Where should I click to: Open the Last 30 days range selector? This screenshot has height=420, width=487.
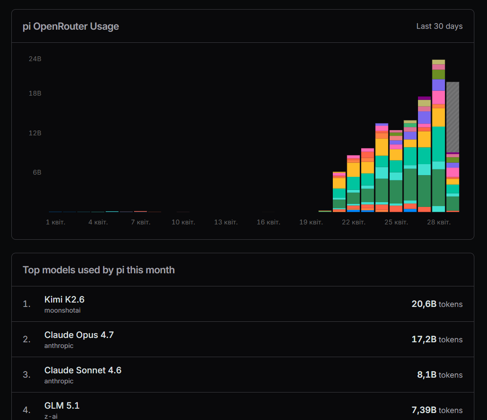439,26
